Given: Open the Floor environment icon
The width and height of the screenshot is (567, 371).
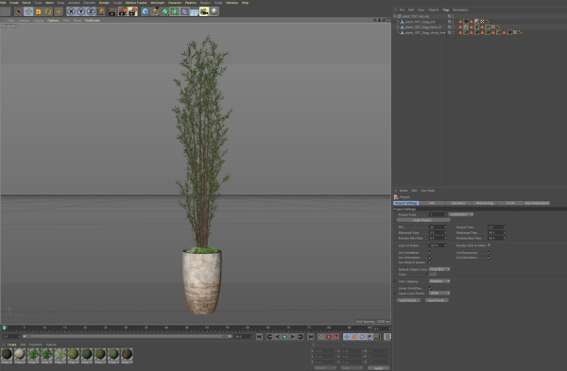Looking at the screenshot, I should 194,11.
